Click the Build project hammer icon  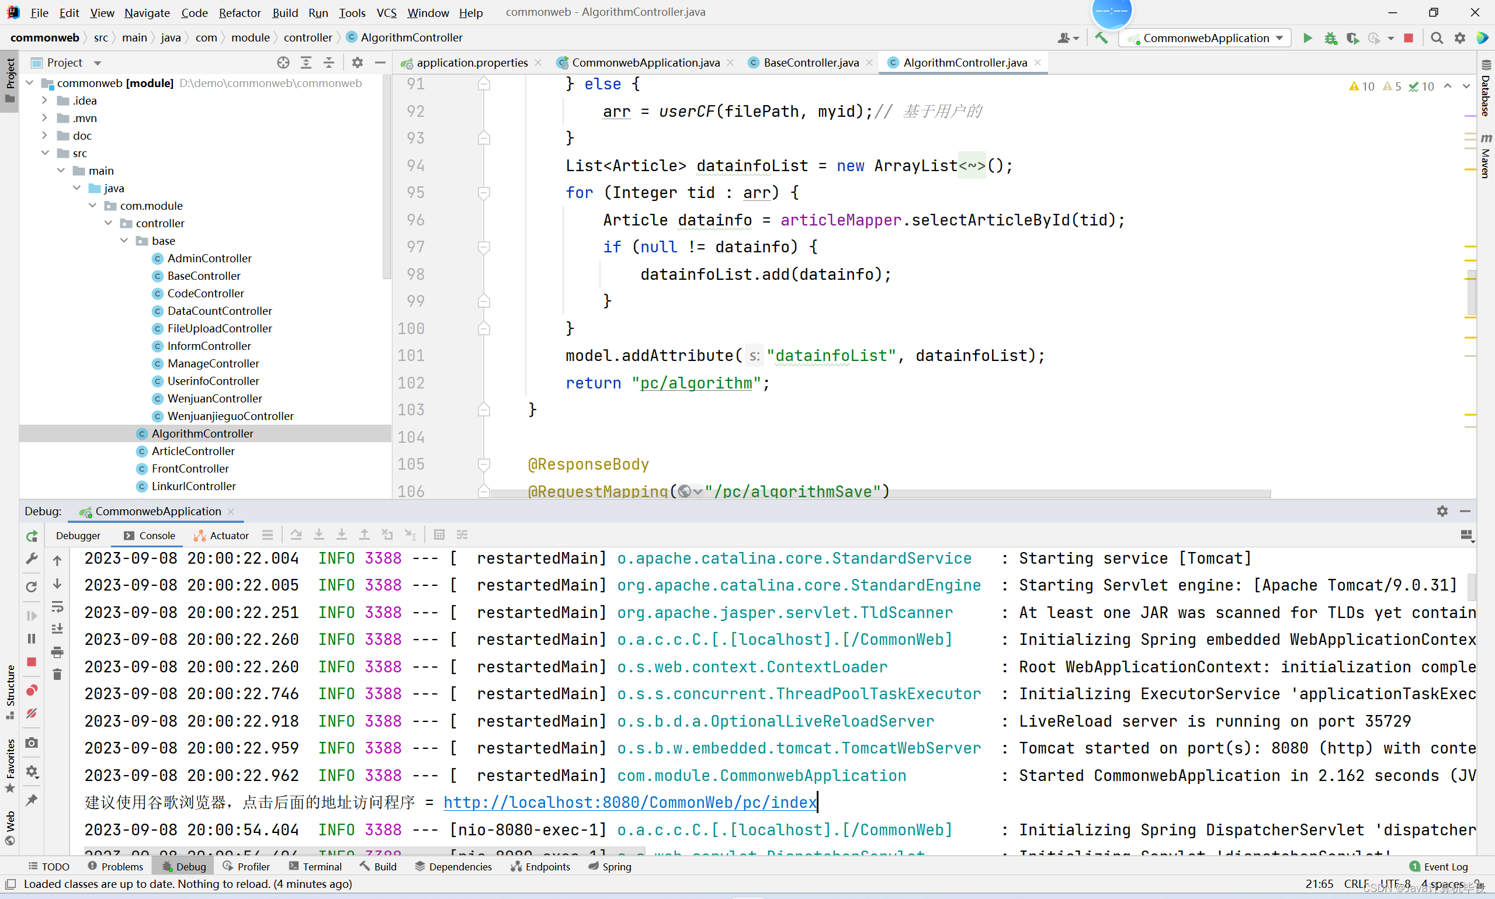pyautogui.click(x=1101, y=38)
